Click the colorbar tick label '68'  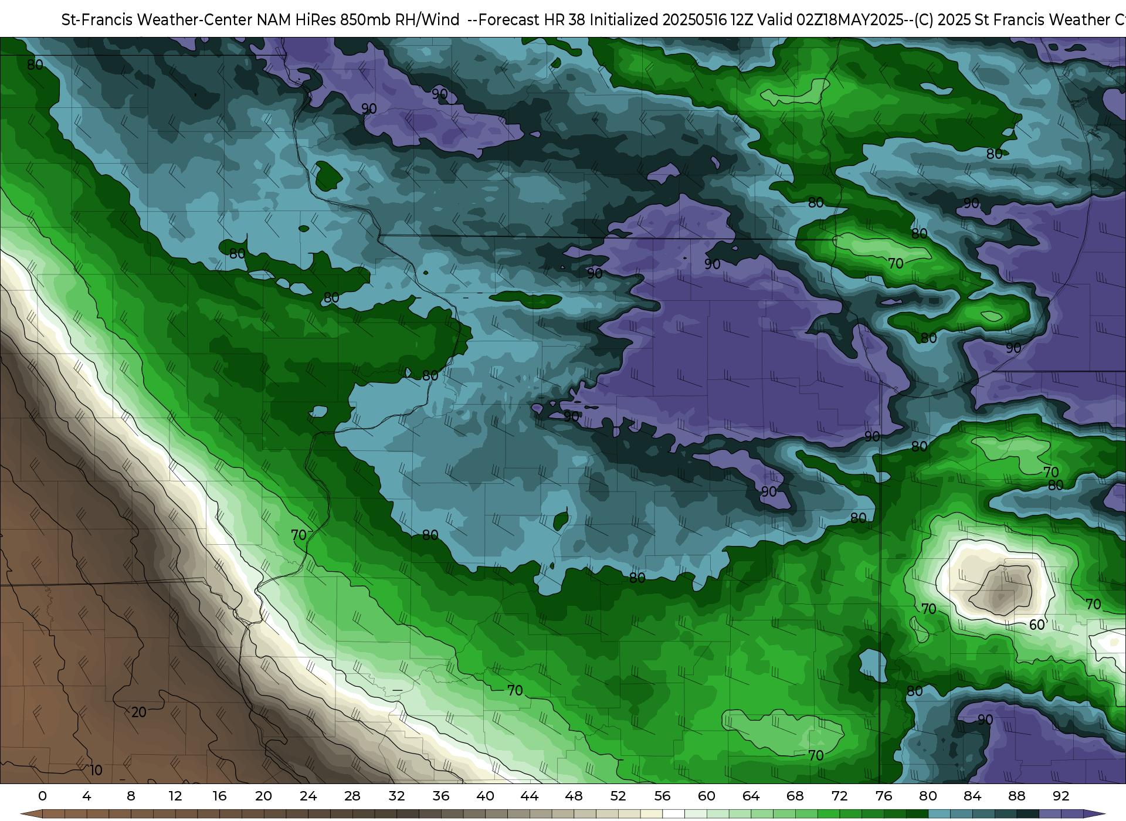(795, 796)
